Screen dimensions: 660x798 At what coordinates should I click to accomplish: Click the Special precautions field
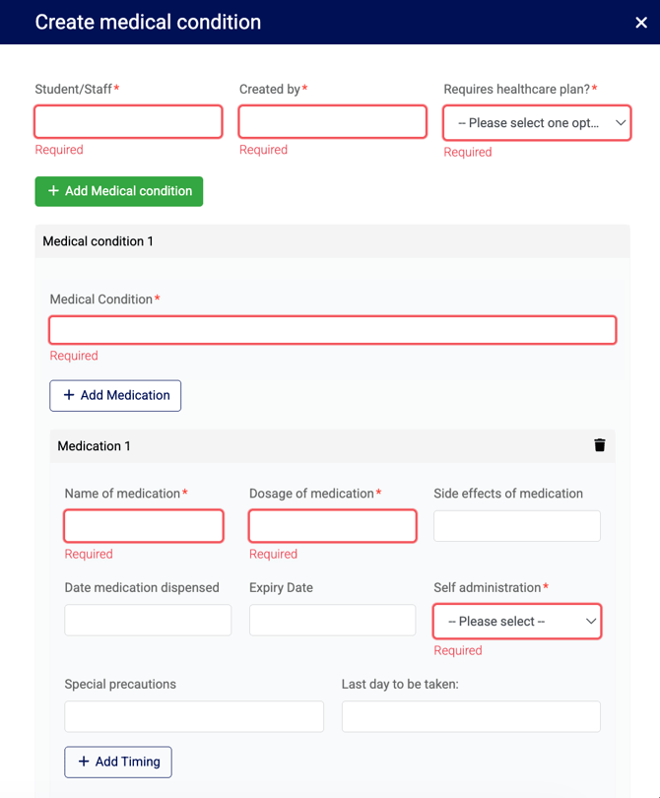pyautogui.click(x=194, y=716)
